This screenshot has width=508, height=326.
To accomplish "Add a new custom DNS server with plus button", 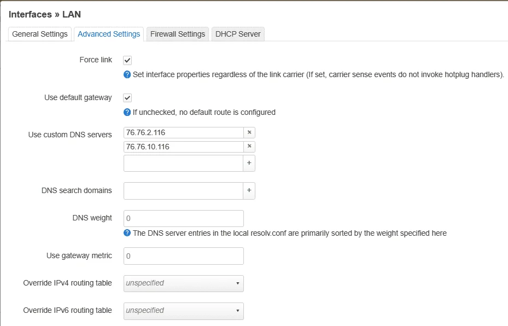I will point(249,163).
